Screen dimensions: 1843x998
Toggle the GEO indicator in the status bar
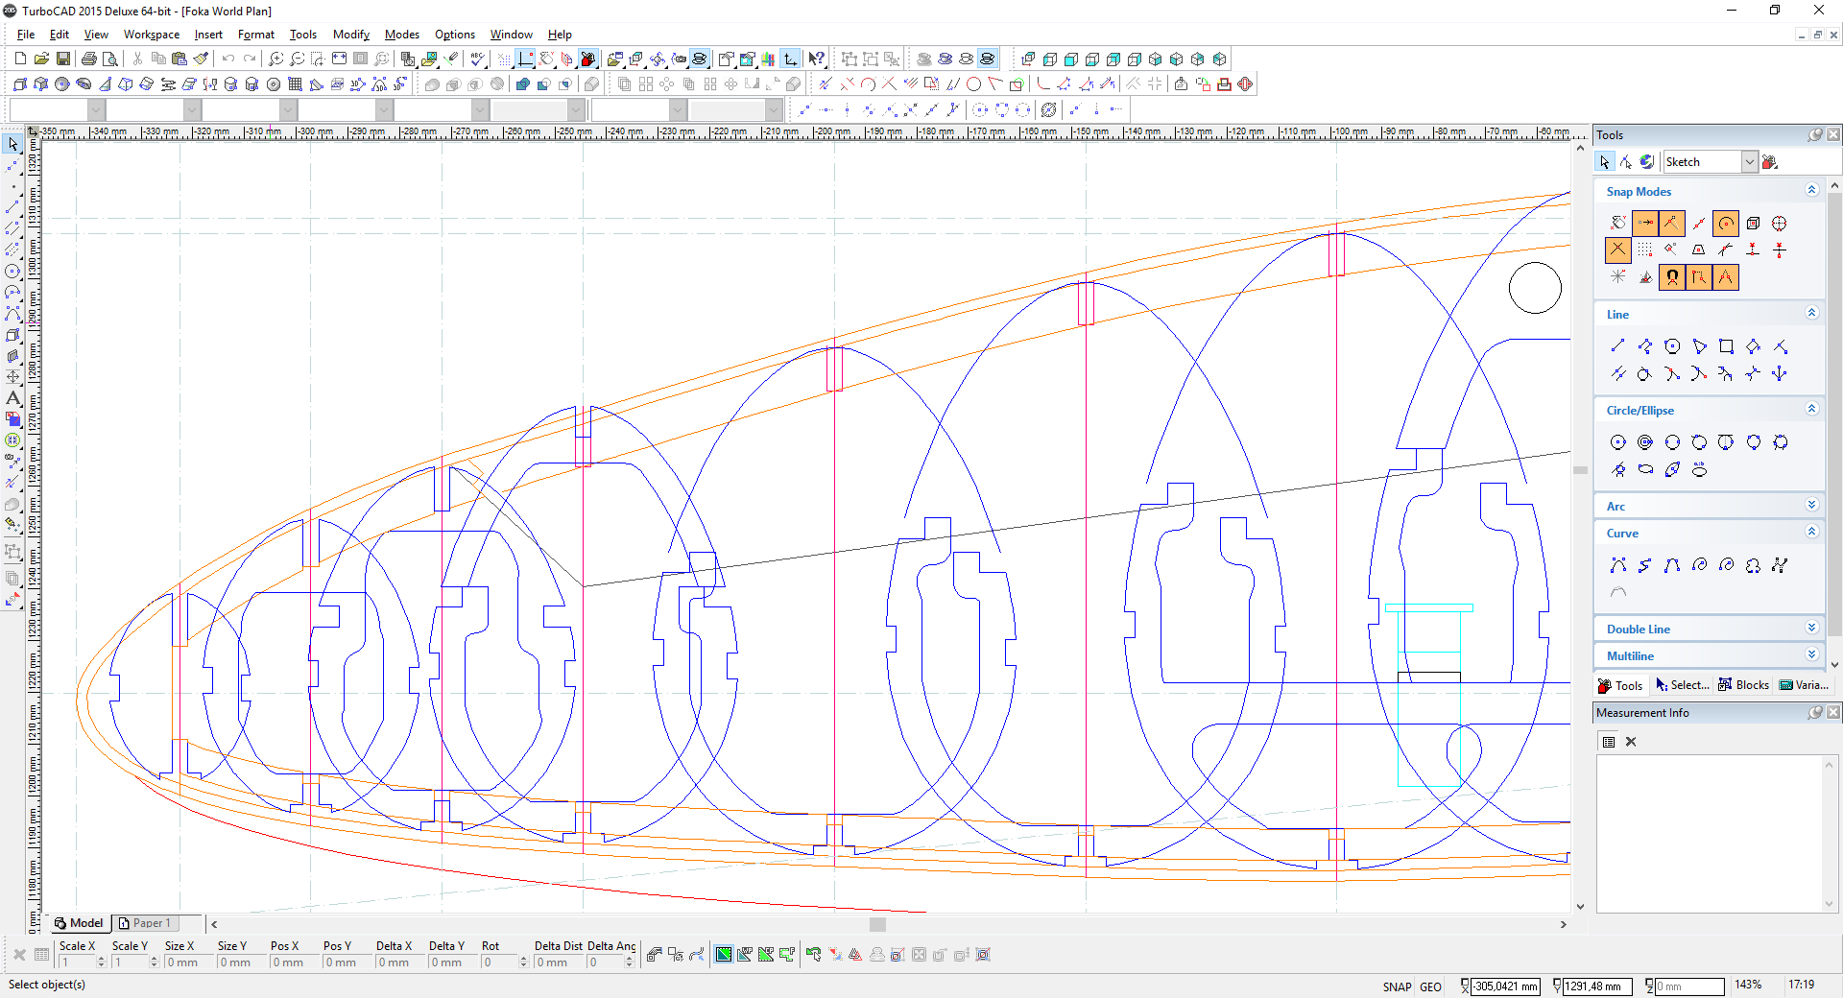(1430, 986)
